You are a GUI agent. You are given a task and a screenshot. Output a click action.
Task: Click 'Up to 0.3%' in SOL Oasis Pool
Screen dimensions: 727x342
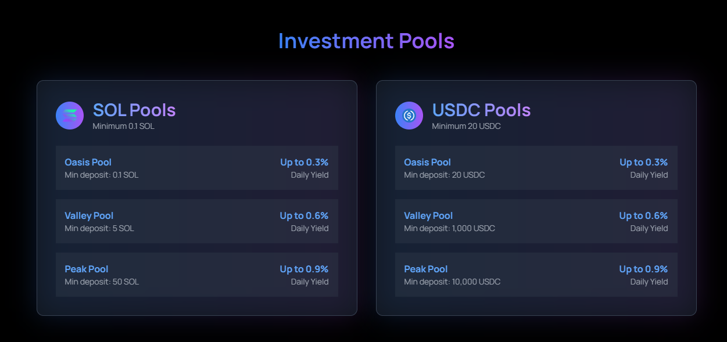click(x=305, y=162)
